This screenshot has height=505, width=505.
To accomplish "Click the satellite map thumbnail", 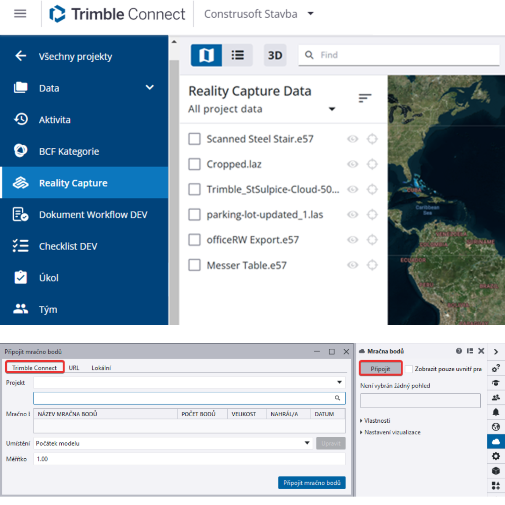I will [x=446, y=200].
